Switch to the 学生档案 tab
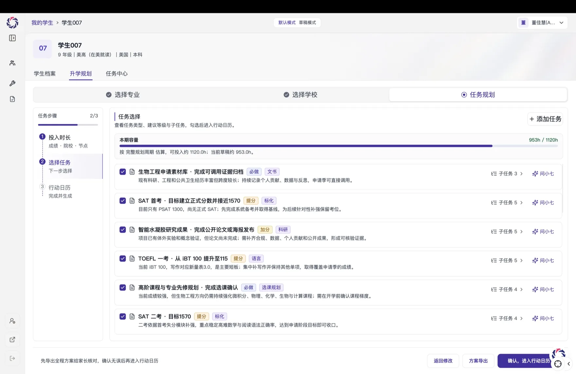This screenshot has width=576, height=374. point(45,74)
